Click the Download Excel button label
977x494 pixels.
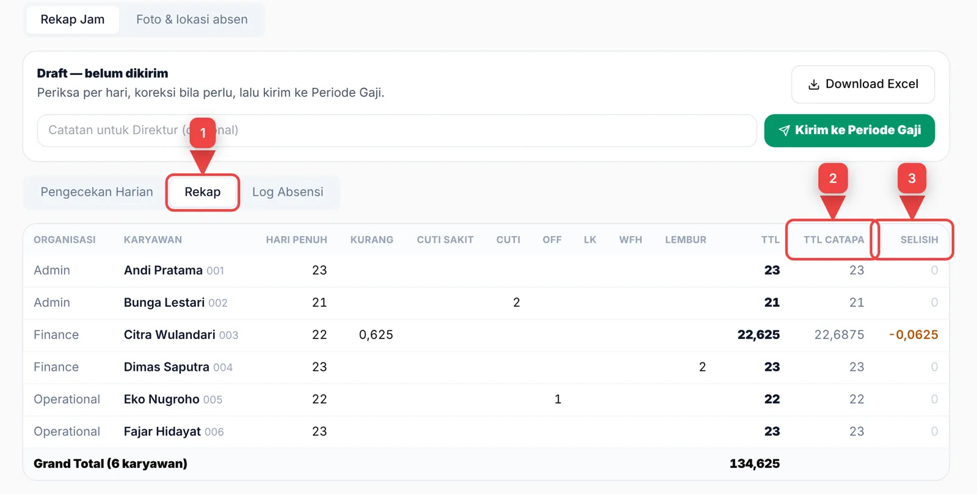(x=872, y=84)
